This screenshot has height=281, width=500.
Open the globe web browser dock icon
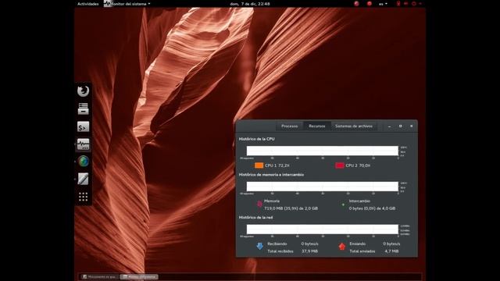pos(84,162)
